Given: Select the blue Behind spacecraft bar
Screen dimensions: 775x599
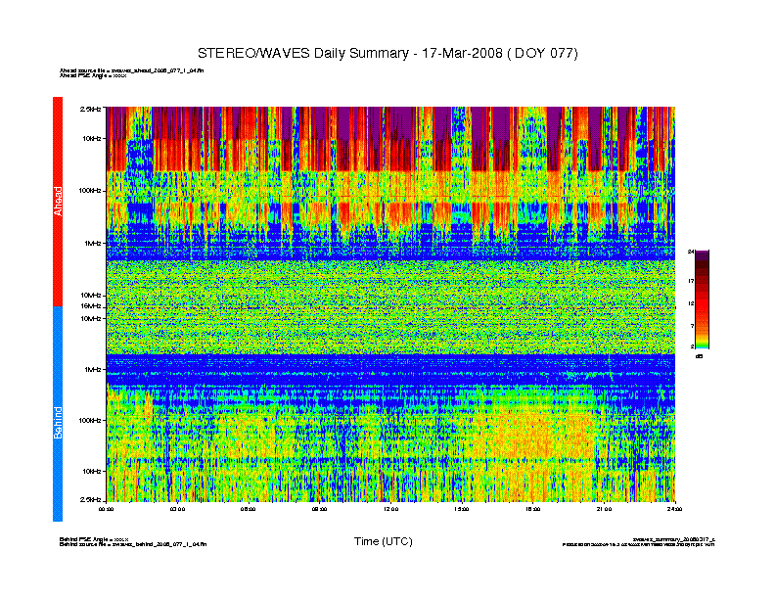Looking at the screenshot, I should pyautogui.click(x=58, y=414).
